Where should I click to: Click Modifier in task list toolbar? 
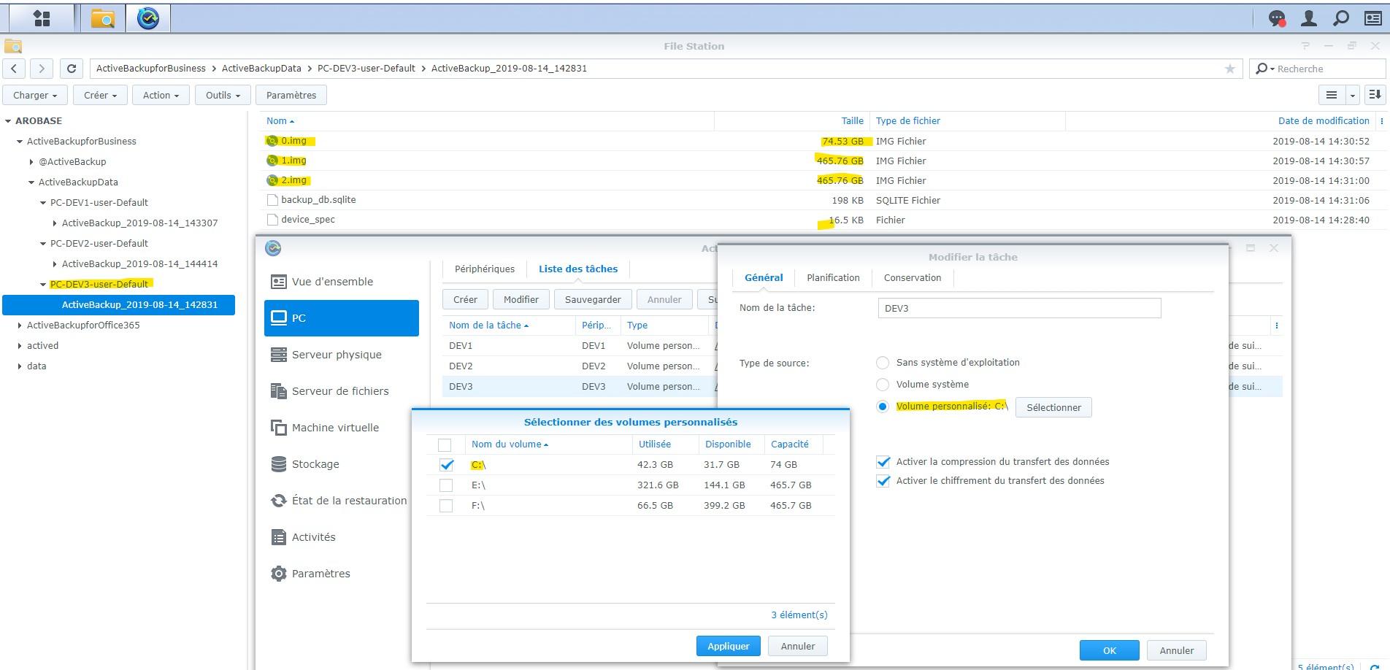[x=521, y=299]
